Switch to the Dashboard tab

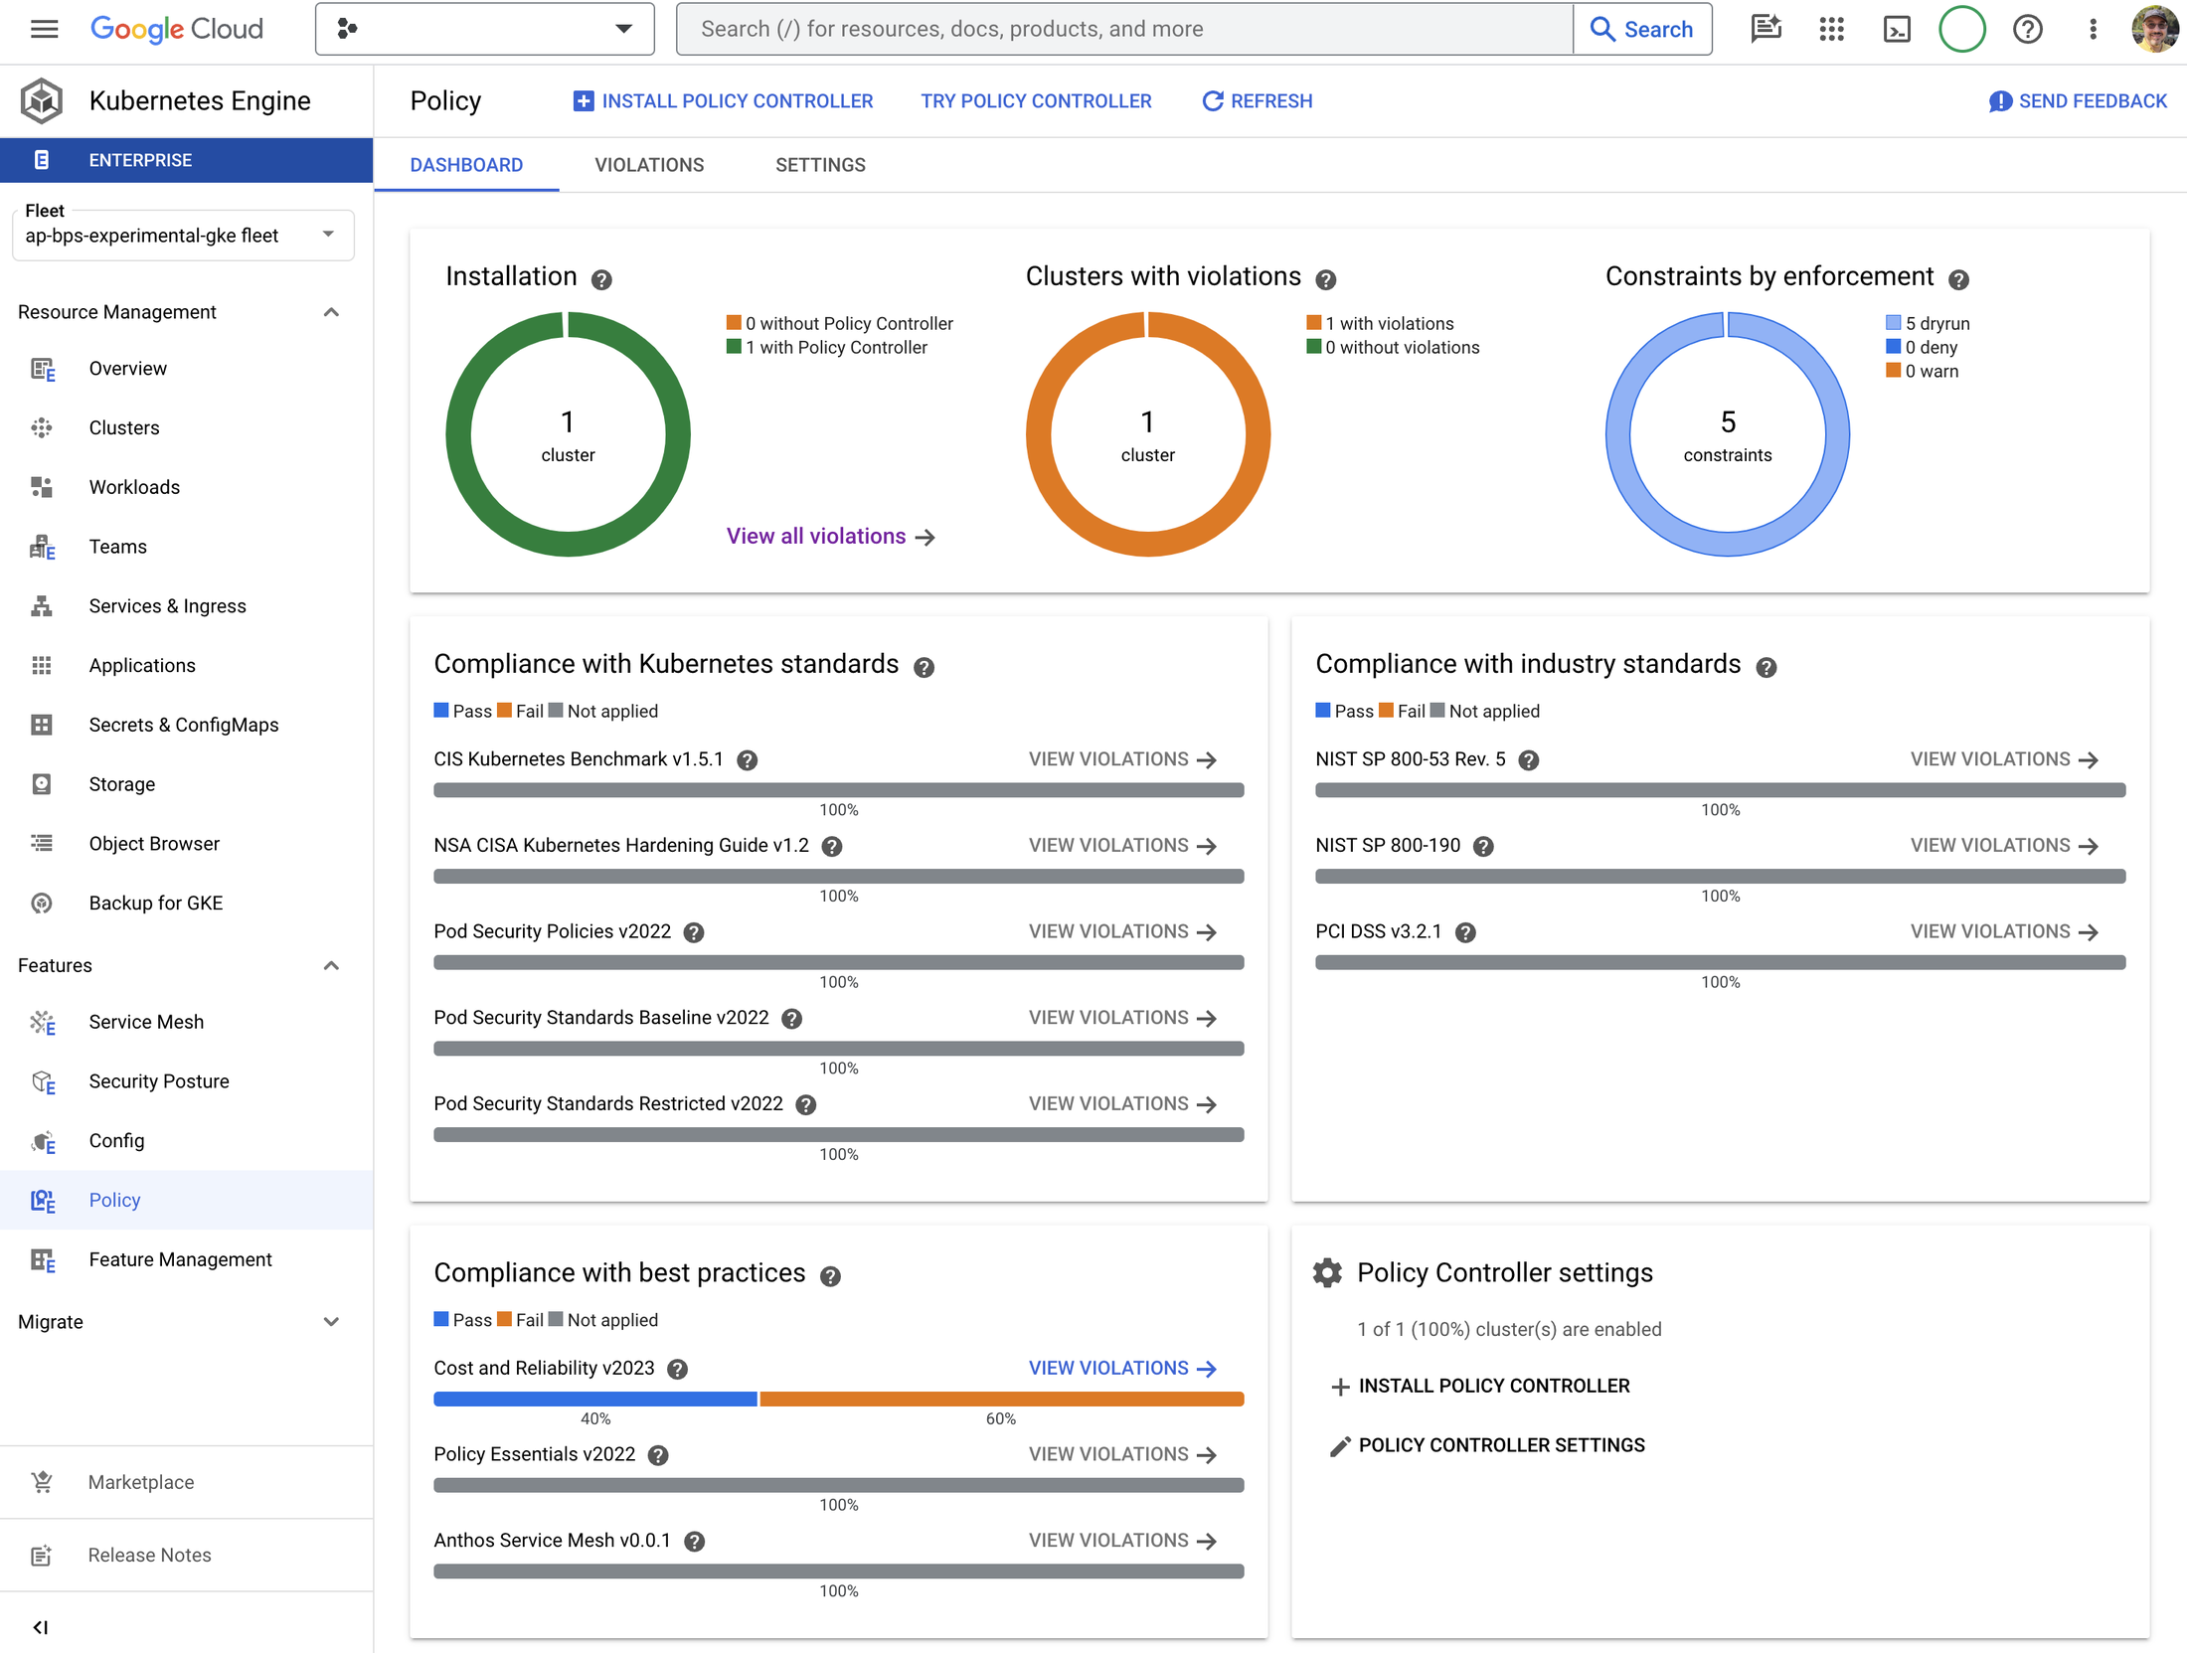(x=466, y=165)
